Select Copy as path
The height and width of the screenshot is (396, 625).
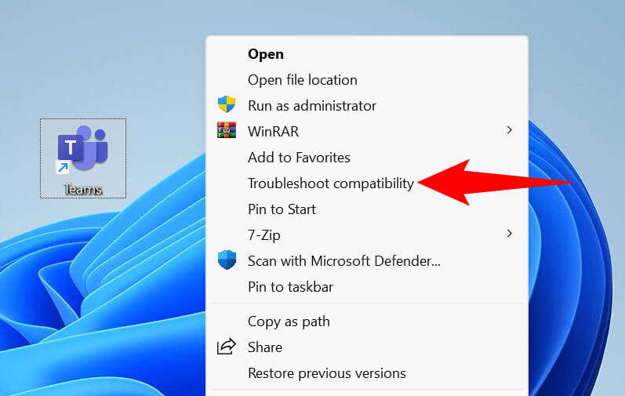pos(289,322)
